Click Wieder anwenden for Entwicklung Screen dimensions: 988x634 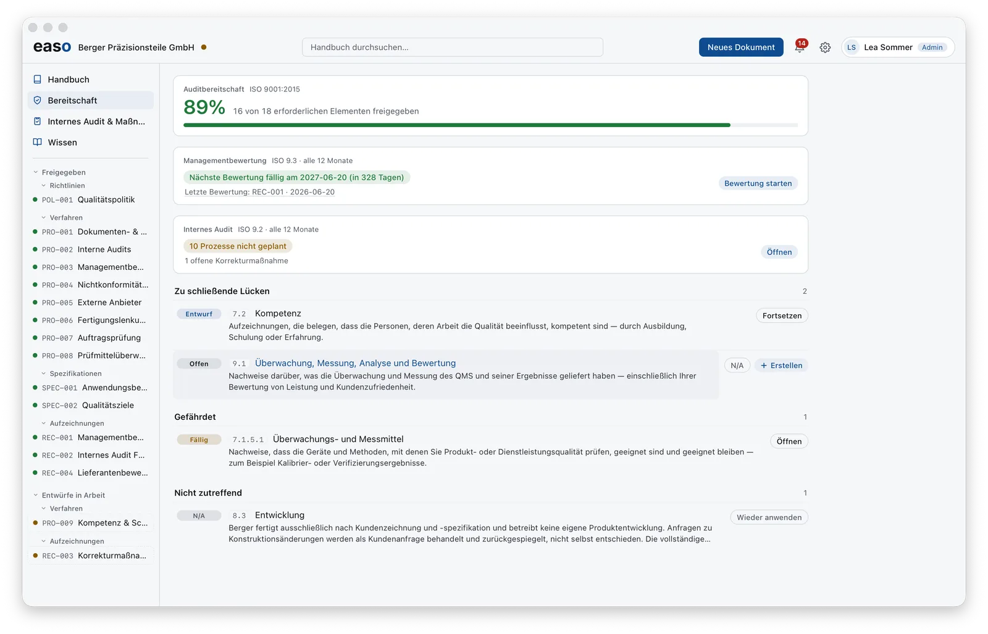(769, 517)
